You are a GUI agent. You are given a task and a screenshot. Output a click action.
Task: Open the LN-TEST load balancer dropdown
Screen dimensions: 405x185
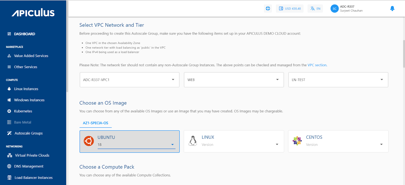[x=338, y=80]
